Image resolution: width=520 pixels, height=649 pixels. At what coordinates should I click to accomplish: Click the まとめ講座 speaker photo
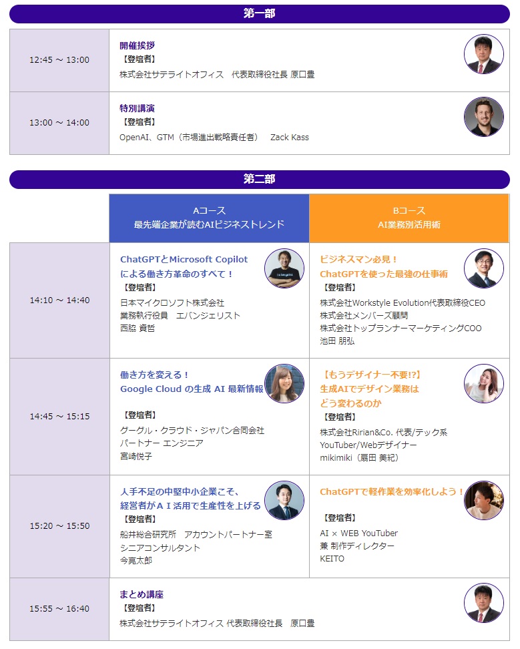pyautogui.click(x=483, y=603)
